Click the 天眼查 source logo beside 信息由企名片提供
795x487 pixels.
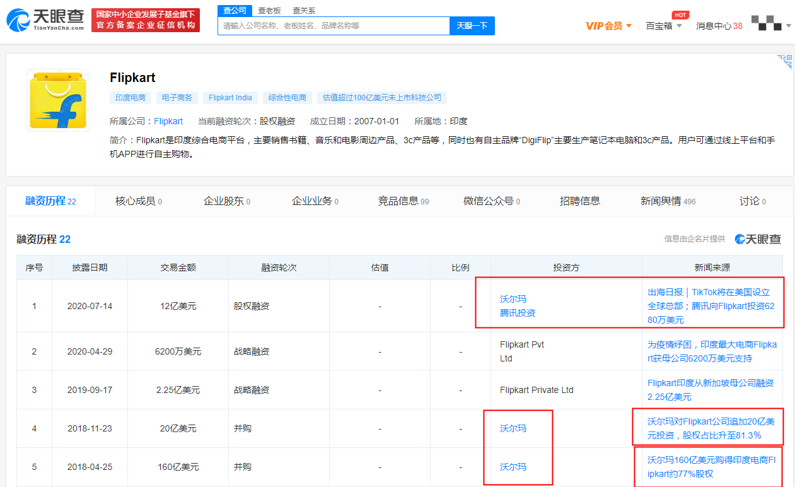[758, 239]
